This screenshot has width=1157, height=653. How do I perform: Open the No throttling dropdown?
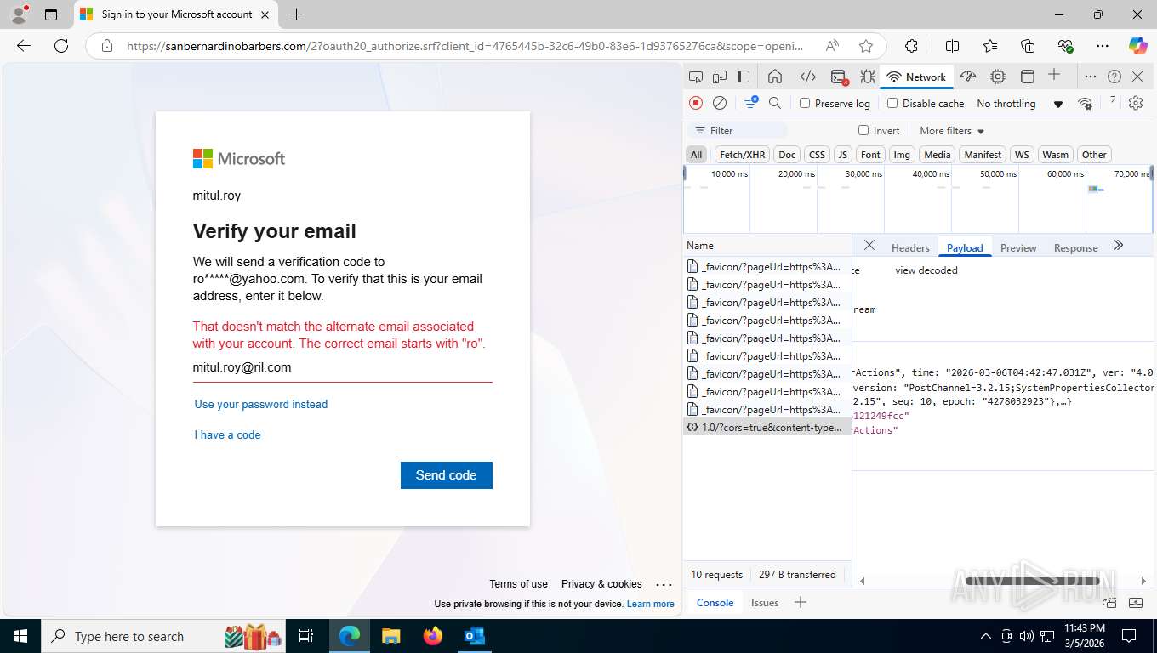click(1019, 103)
